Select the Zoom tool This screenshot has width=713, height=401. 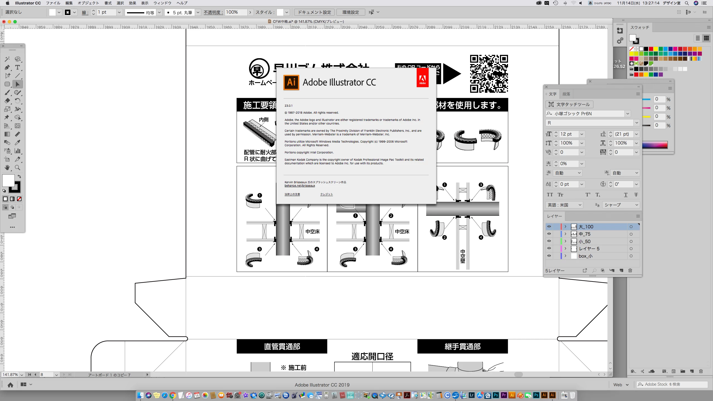pos(18,168)
